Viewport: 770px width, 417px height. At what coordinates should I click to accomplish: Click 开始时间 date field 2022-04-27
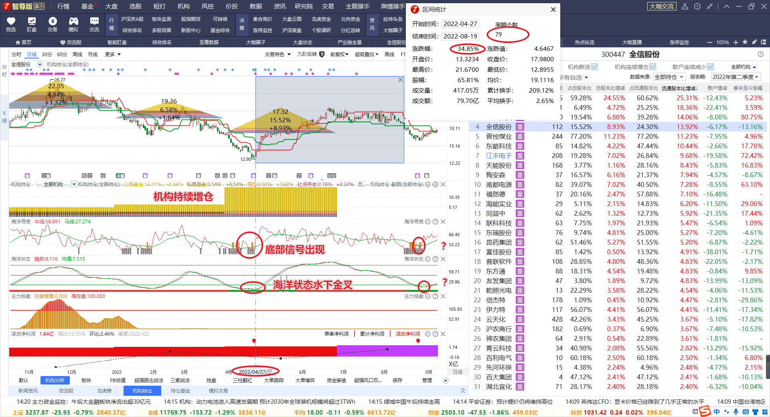click(460, 24)
